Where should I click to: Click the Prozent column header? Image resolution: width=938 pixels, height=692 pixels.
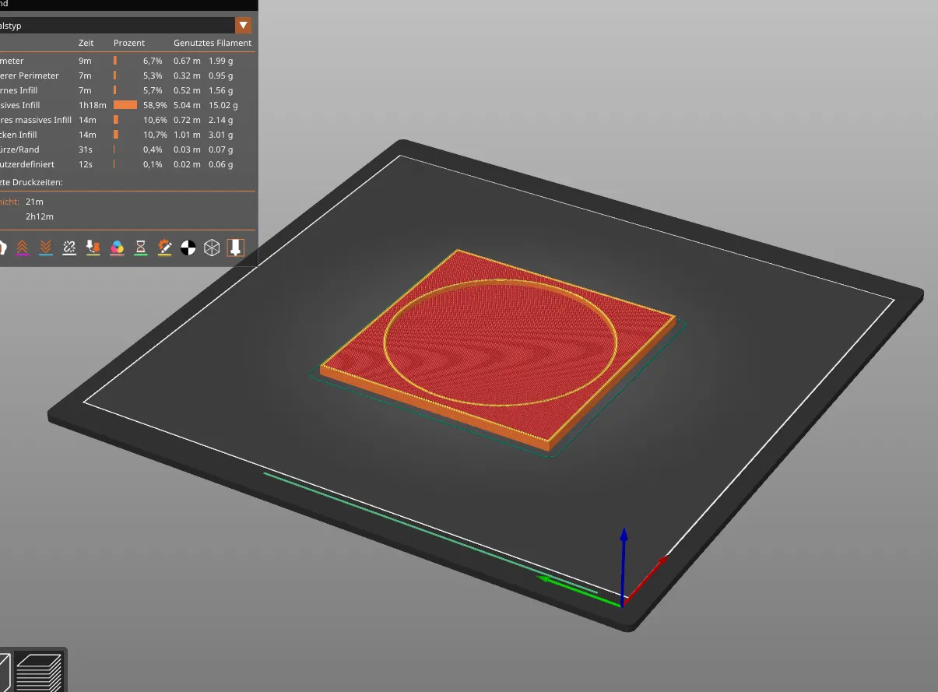[x=129, y=43]
